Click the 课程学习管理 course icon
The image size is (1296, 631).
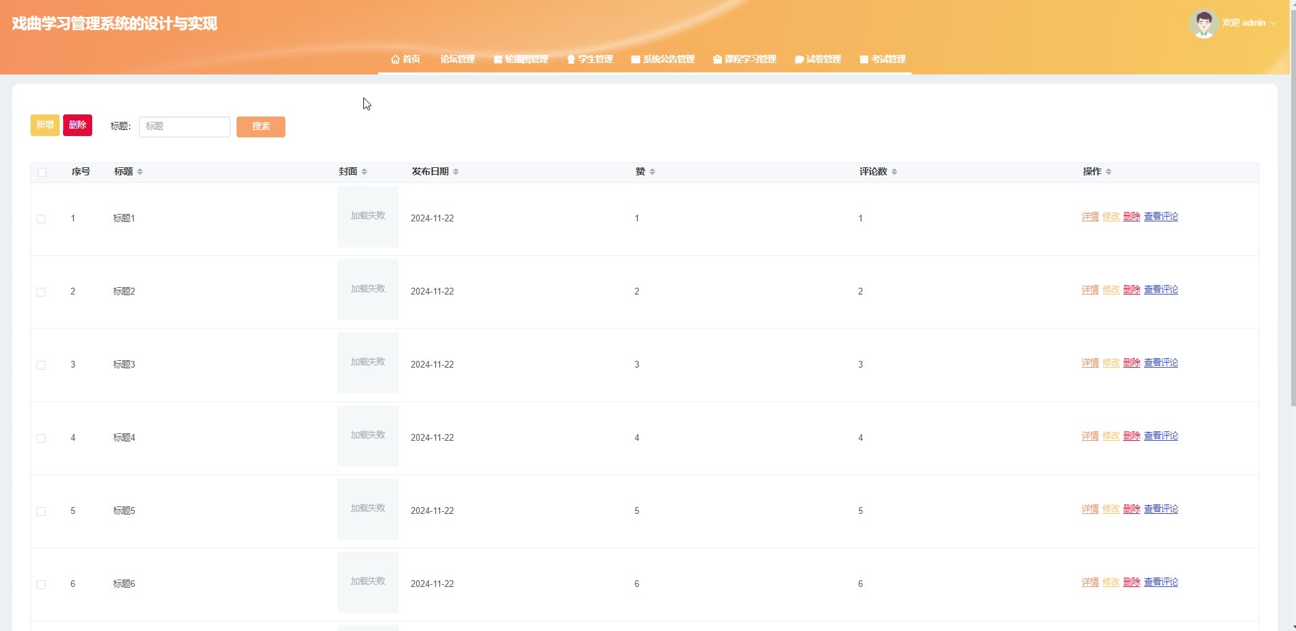pos(717,60)
